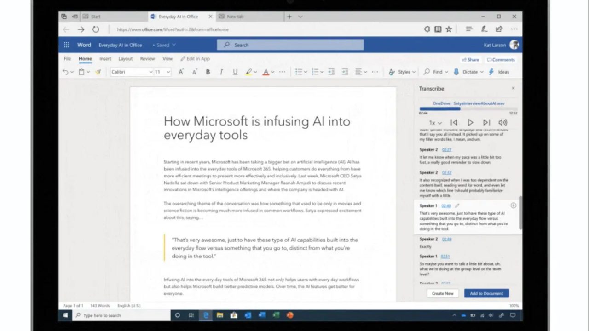Open the Office app launcher grid

click(x=67, y=45)
